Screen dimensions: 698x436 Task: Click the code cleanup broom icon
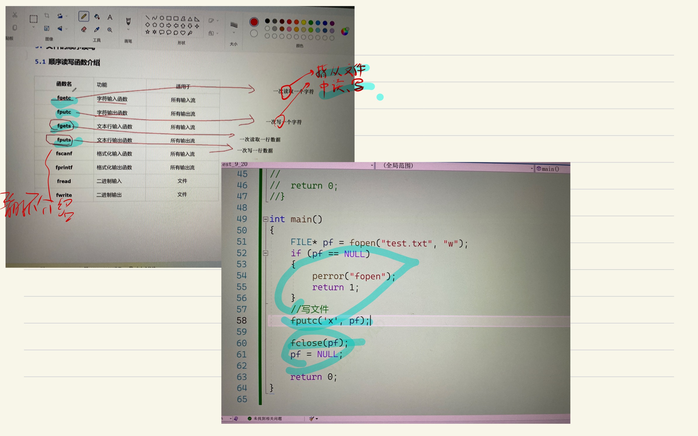pos(312,419)
